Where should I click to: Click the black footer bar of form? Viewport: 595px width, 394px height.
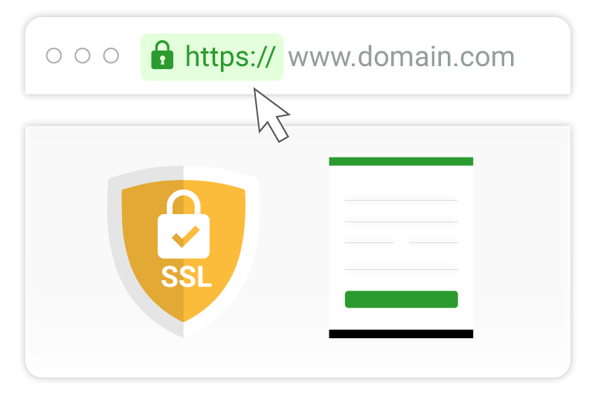click(401, 334)
